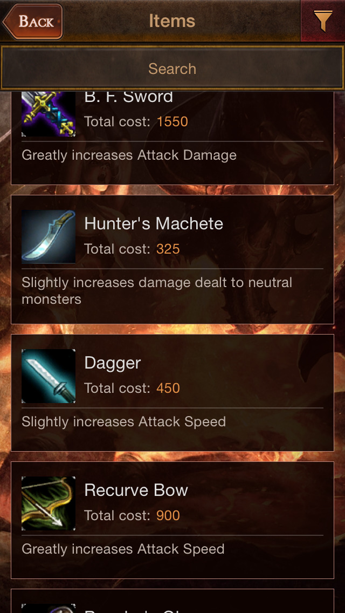This screenshot has height=613, width=345.
Task: Tap the Recurve Bow icon
Action: coord(49,503)
